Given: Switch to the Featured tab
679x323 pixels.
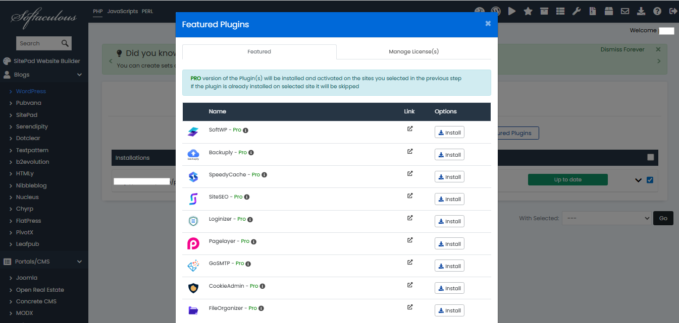Looking at the screenshot, I should (259, 51).
